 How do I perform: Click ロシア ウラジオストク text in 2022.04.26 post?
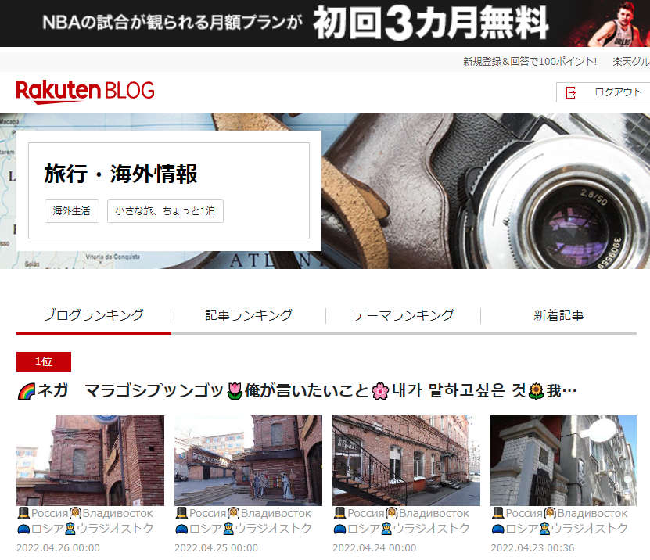pos(92,529)
